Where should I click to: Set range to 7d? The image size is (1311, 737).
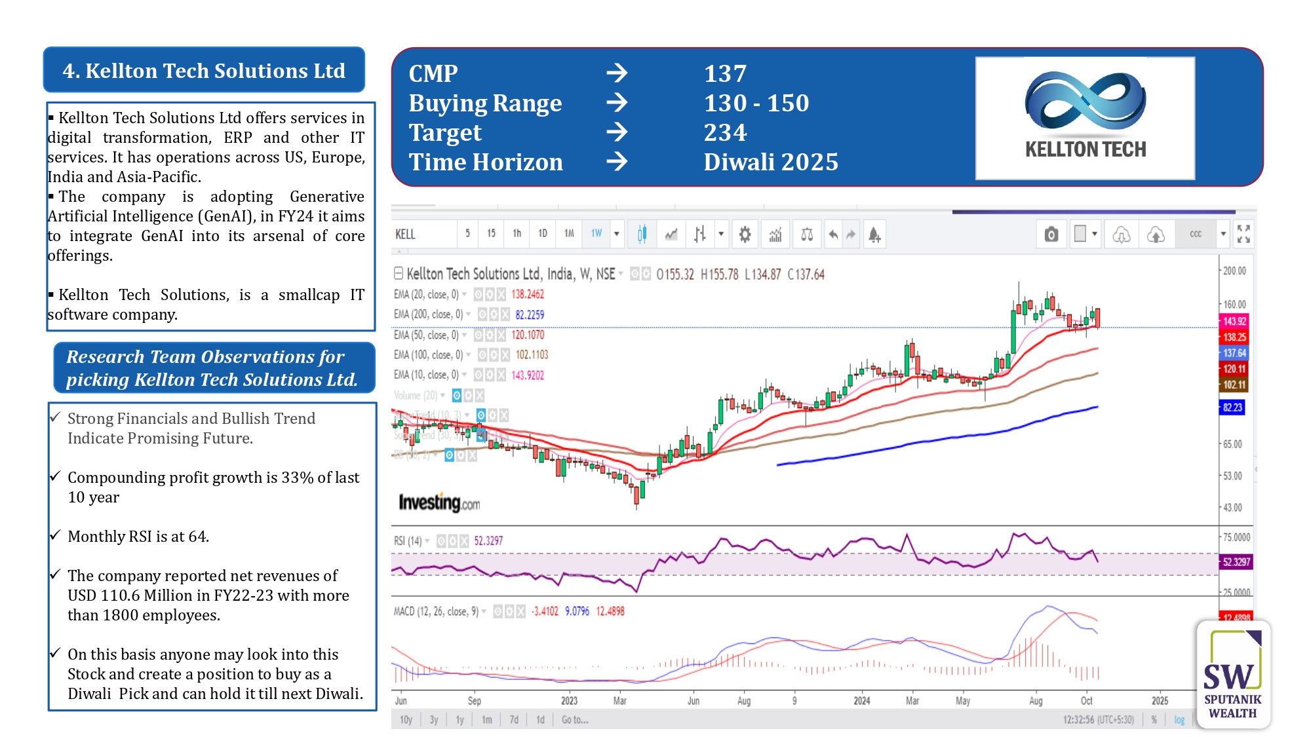pos(514,719)
